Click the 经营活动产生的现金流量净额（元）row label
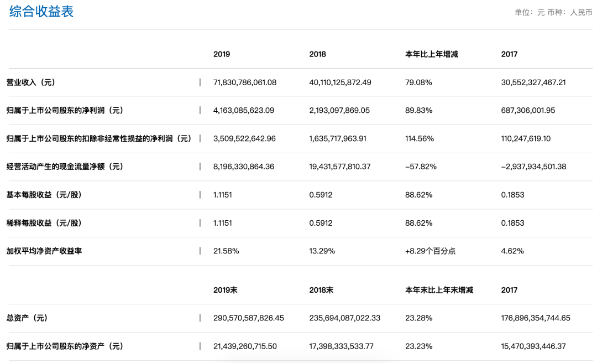Screen dimensions: 597x363 65,167
